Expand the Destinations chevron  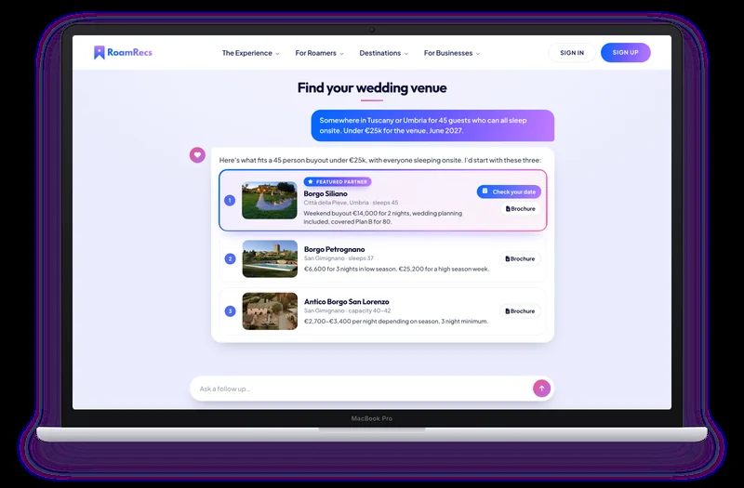click(x=406, y=54)
